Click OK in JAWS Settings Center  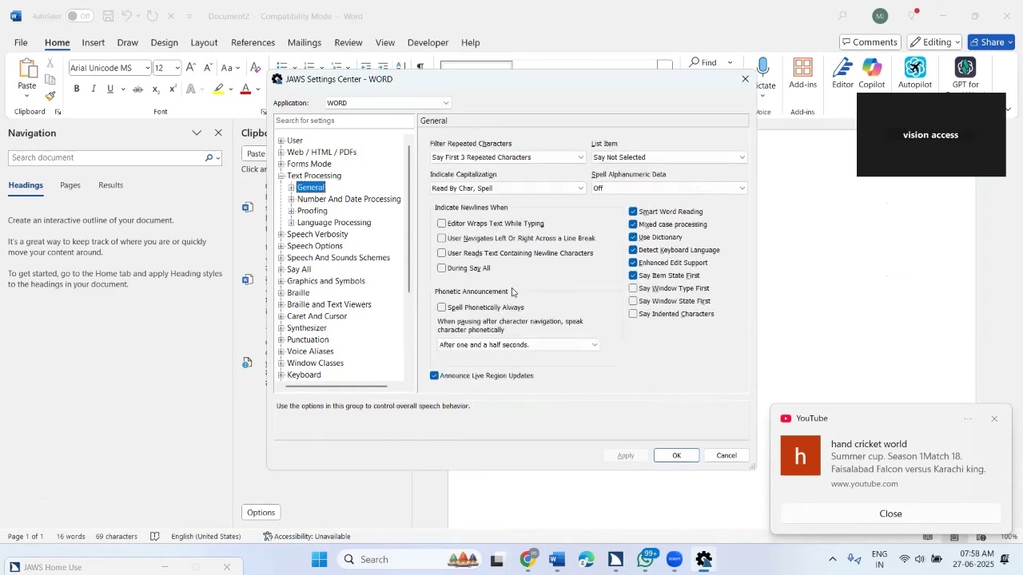coord(677,455)
